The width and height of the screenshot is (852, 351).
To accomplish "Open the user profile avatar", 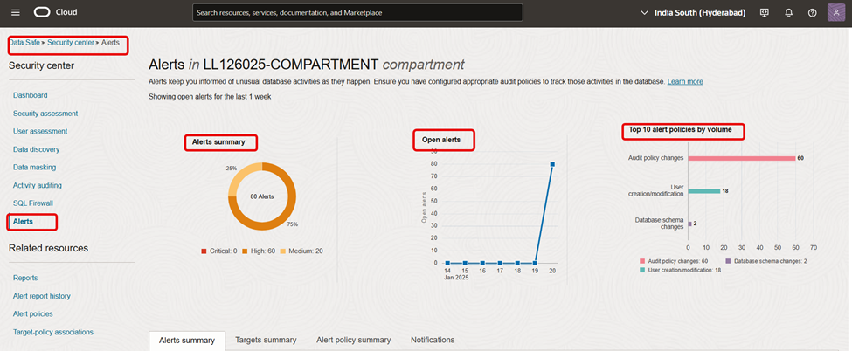I will (836, 12).
